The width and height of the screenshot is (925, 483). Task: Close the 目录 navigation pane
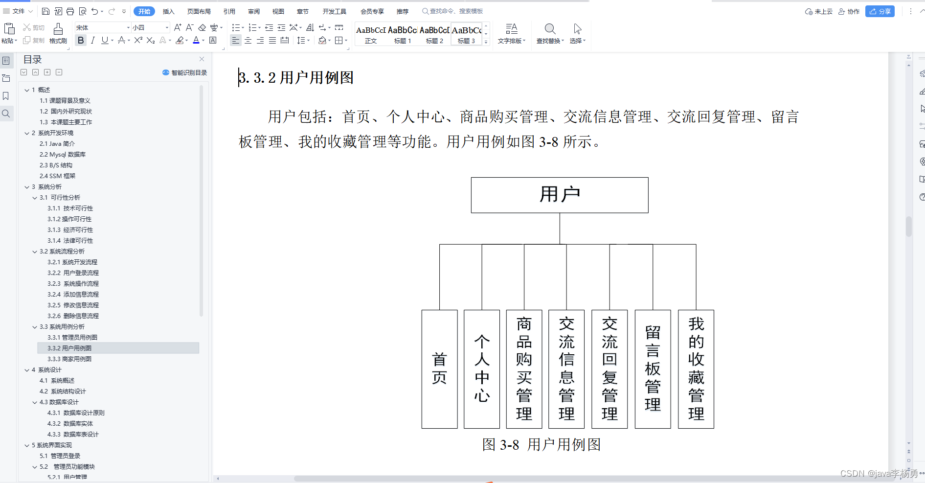(x=202, y=59)
